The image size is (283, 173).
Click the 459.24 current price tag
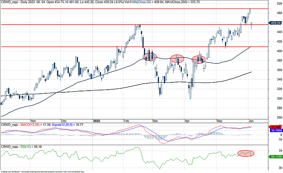click(x=275, y=23)
